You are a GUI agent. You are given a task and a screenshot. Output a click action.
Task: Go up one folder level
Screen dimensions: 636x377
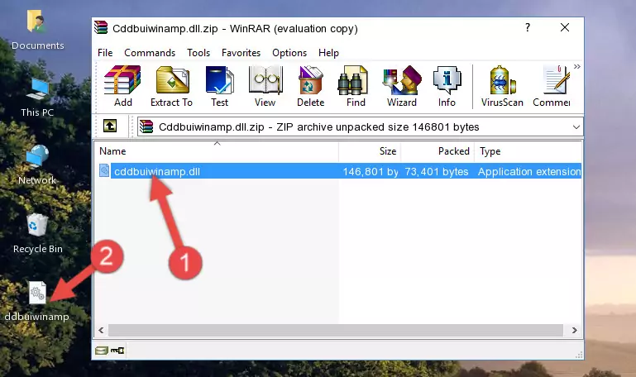pos(110,126)
